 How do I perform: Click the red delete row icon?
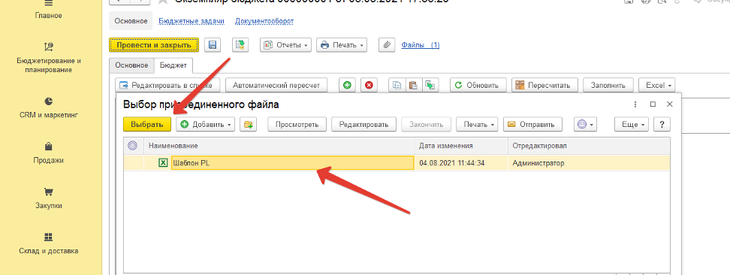[370, 86]
